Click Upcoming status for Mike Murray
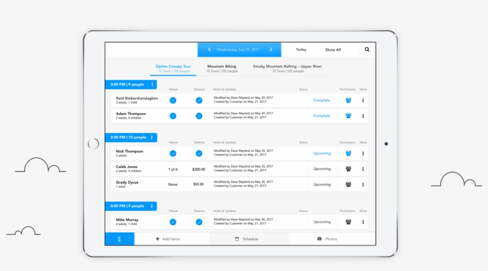The height and width of the screenshot is (271, 488). (x=322, y=222)
